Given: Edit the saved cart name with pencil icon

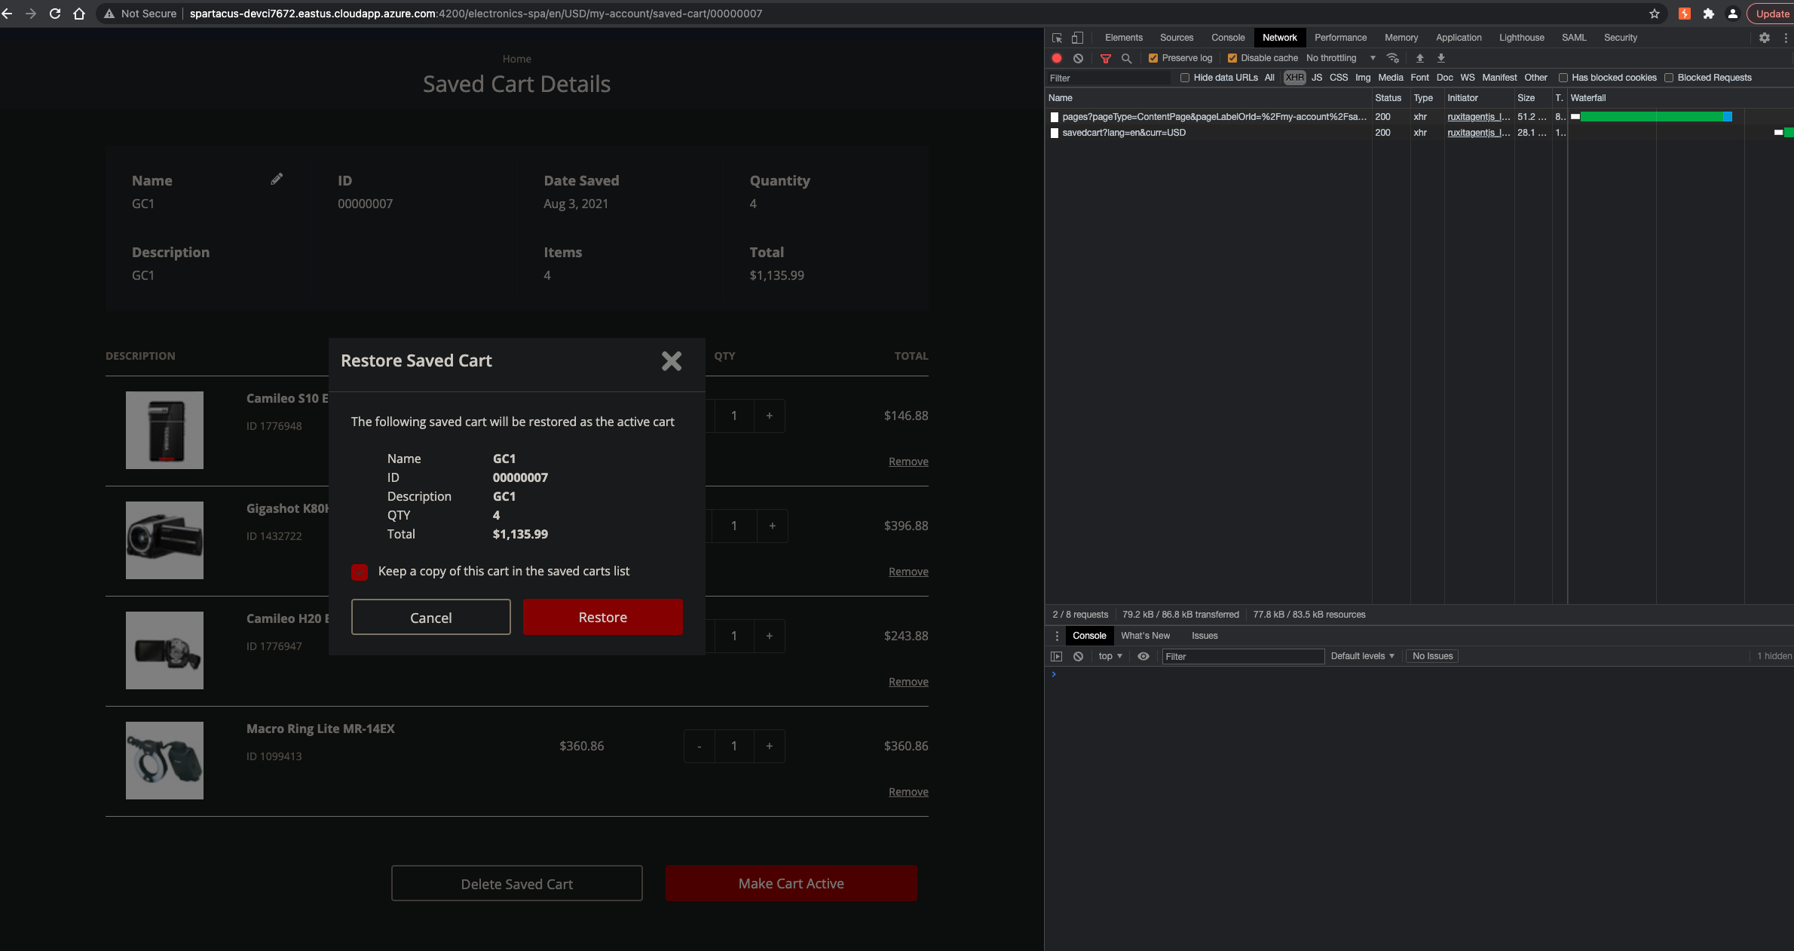Looking at the screenshot, I should [277, 179].
